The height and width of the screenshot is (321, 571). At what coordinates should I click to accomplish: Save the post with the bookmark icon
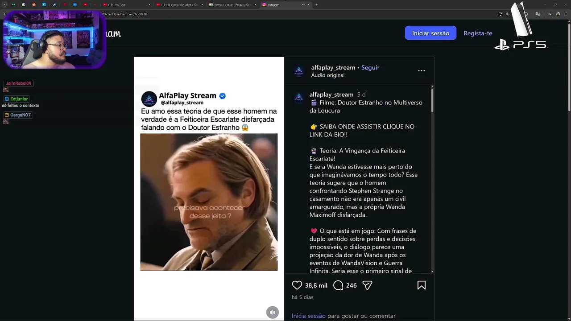click(421, 285)
